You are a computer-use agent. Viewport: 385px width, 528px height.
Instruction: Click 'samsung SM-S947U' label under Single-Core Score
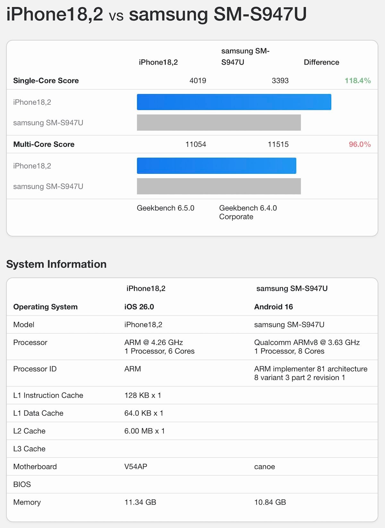click(48, 123)
